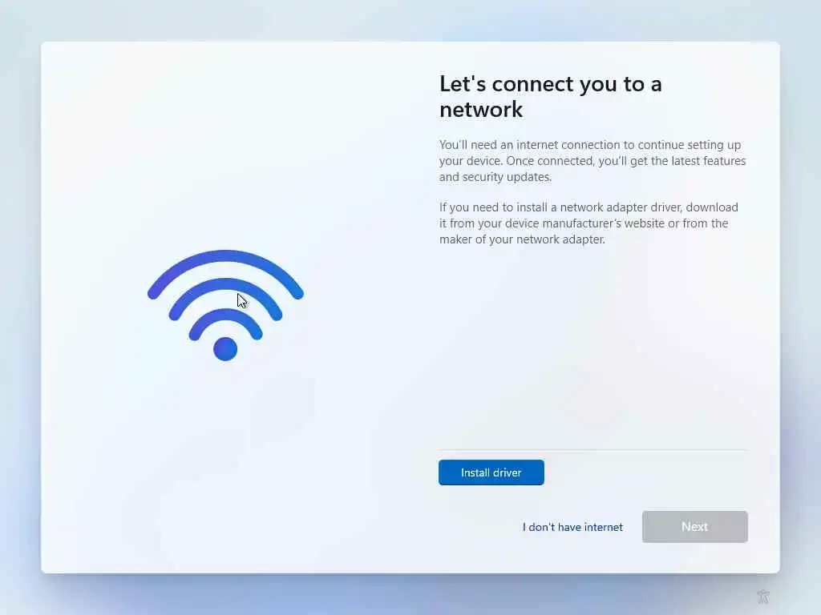Click the "and security updates." text line
The image size is (821, 615).
tap(495, 177)
